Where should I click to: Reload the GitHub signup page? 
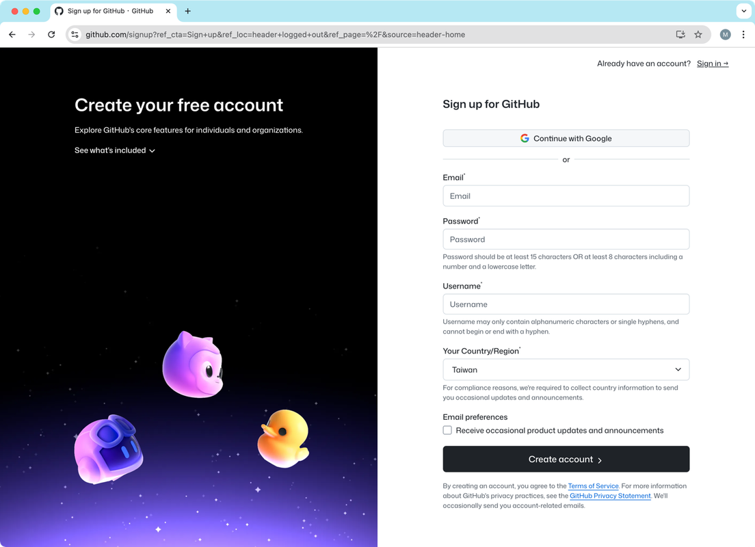51,35
